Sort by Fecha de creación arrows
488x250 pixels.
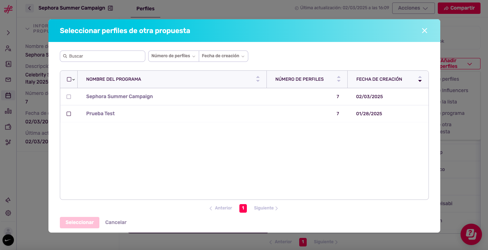click(420, 79)
